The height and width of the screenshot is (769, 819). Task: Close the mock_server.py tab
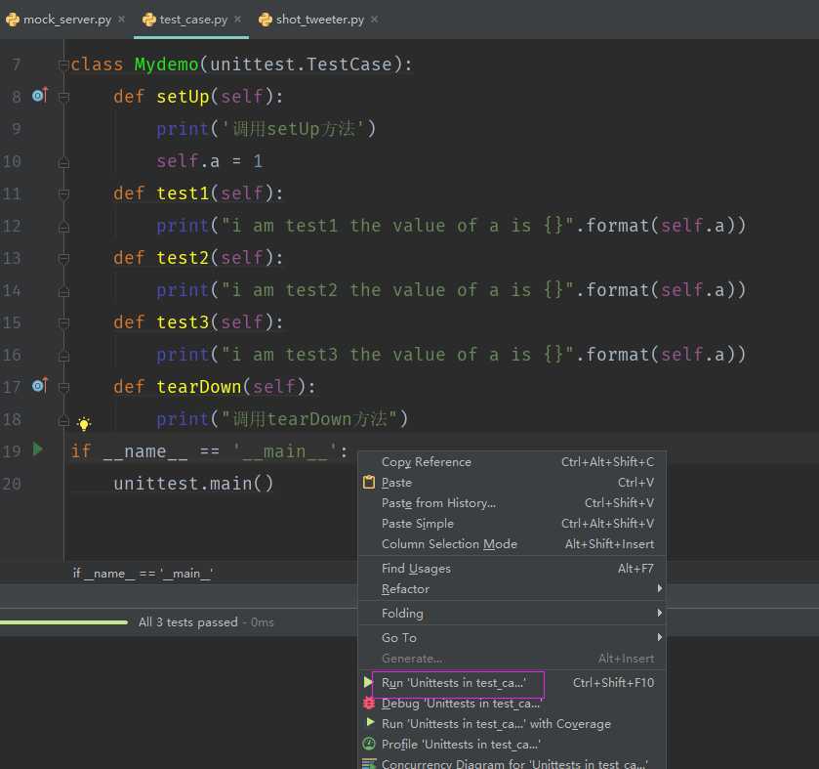tap(121, 19)
